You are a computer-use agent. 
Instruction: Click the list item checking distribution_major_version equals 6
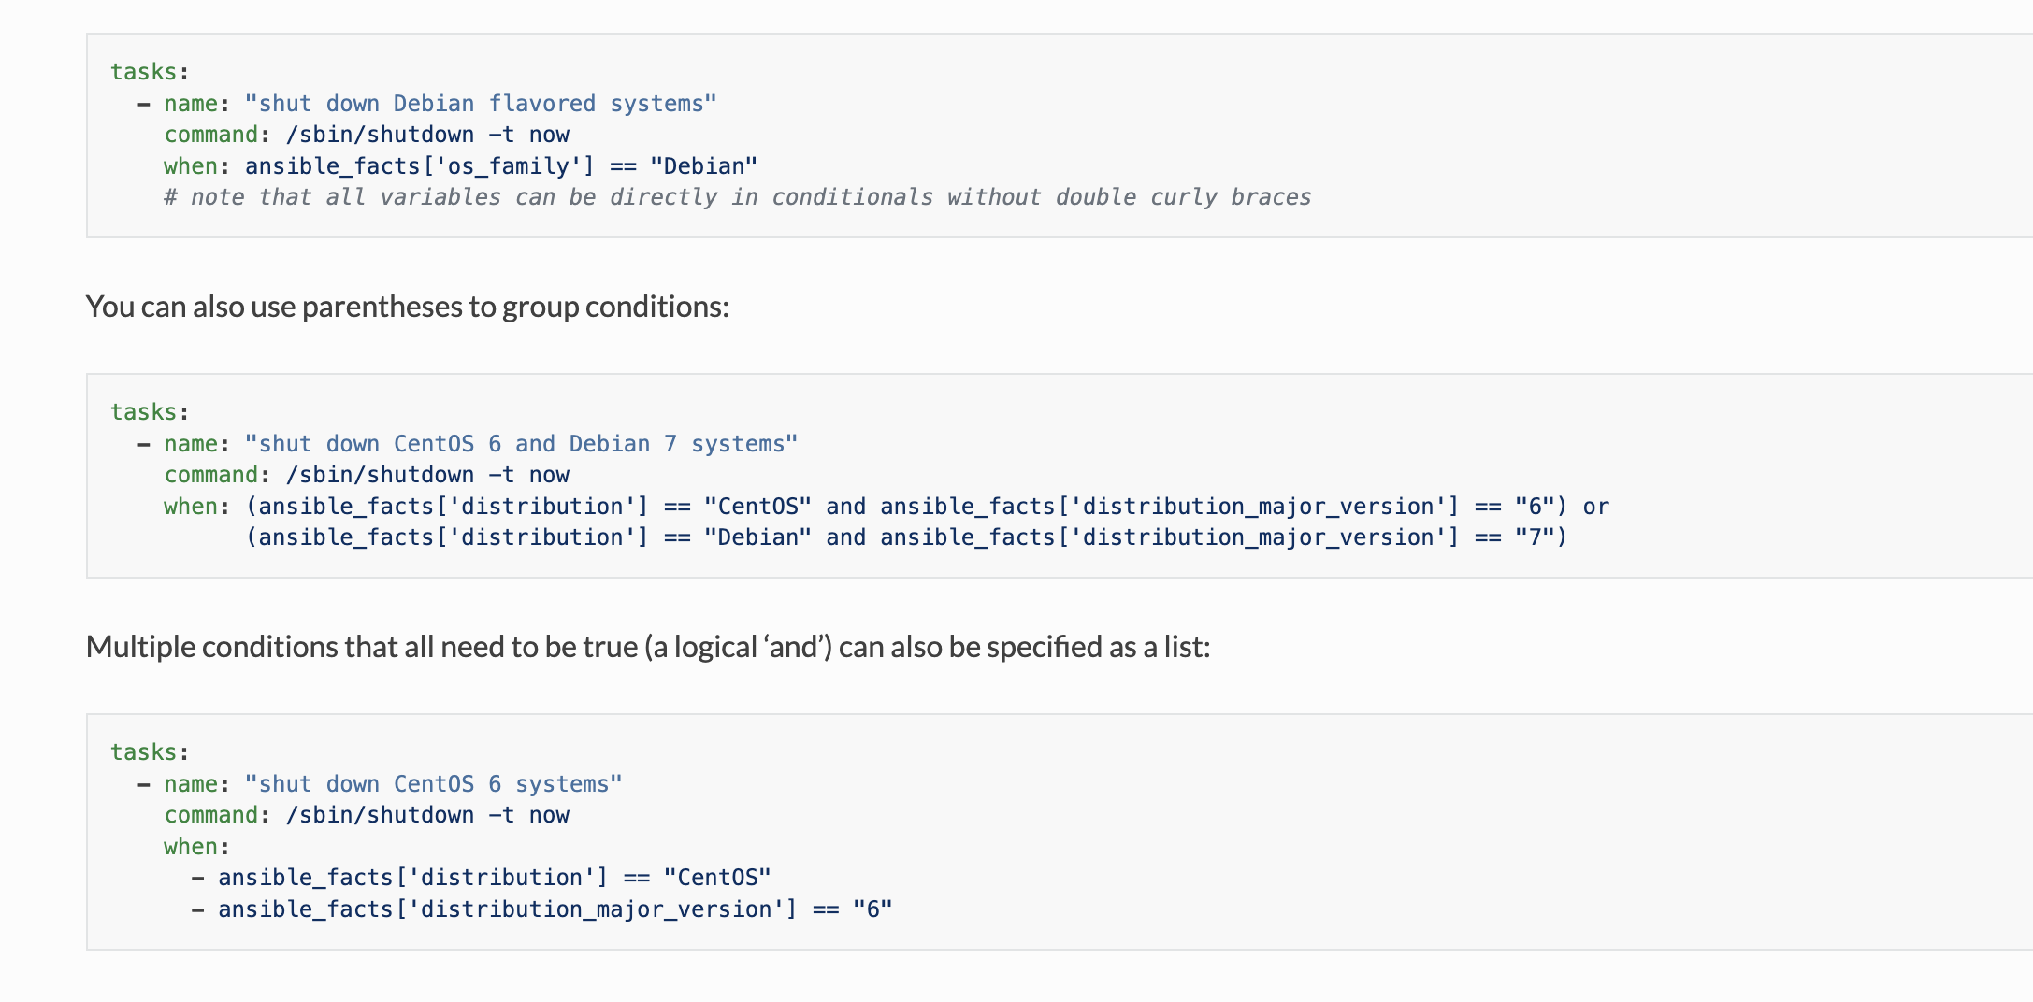coord(555,909)
